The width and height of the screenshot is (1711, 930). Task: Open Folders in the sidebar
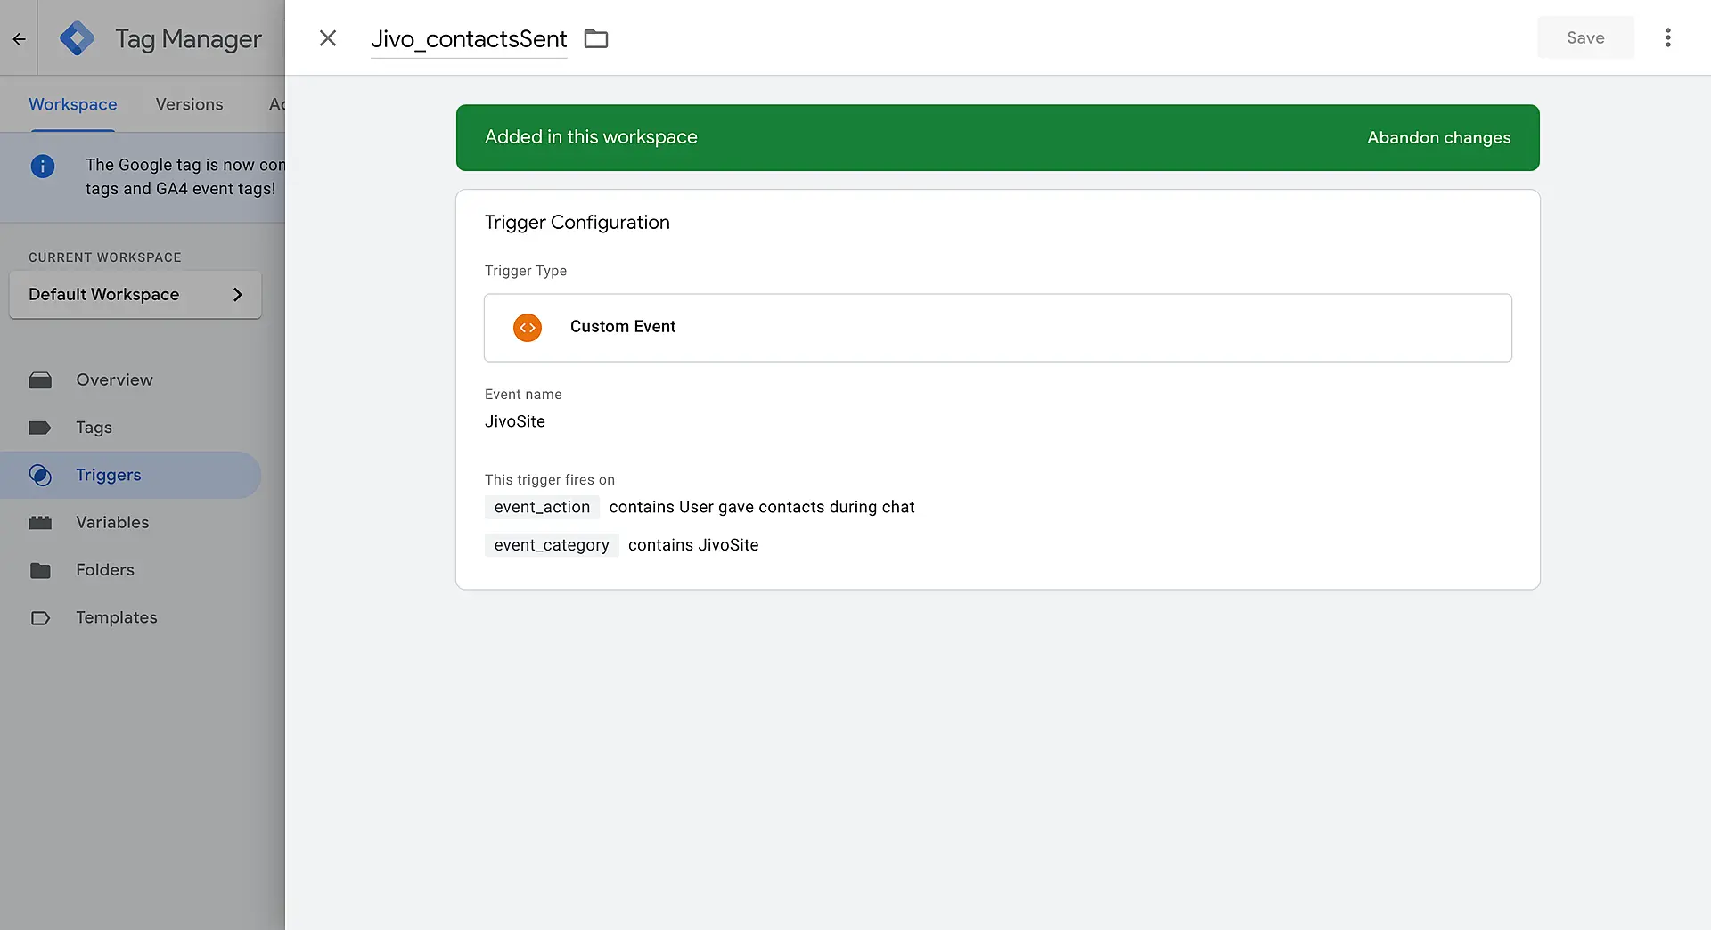[x=105, y=570]
